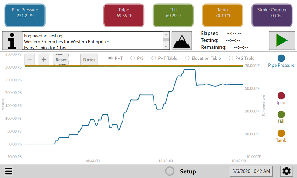Click the info 'i' icon button
This screenshot has width=297, height=178.
(12, 41)
